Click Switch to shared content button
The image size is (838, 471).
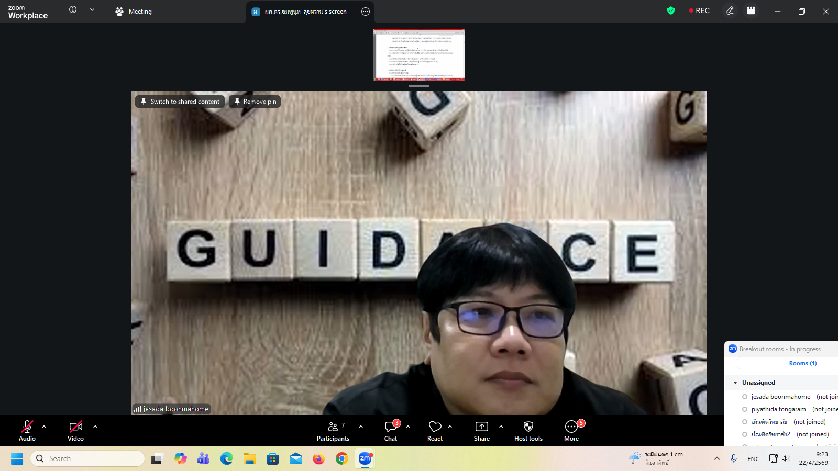180,102
